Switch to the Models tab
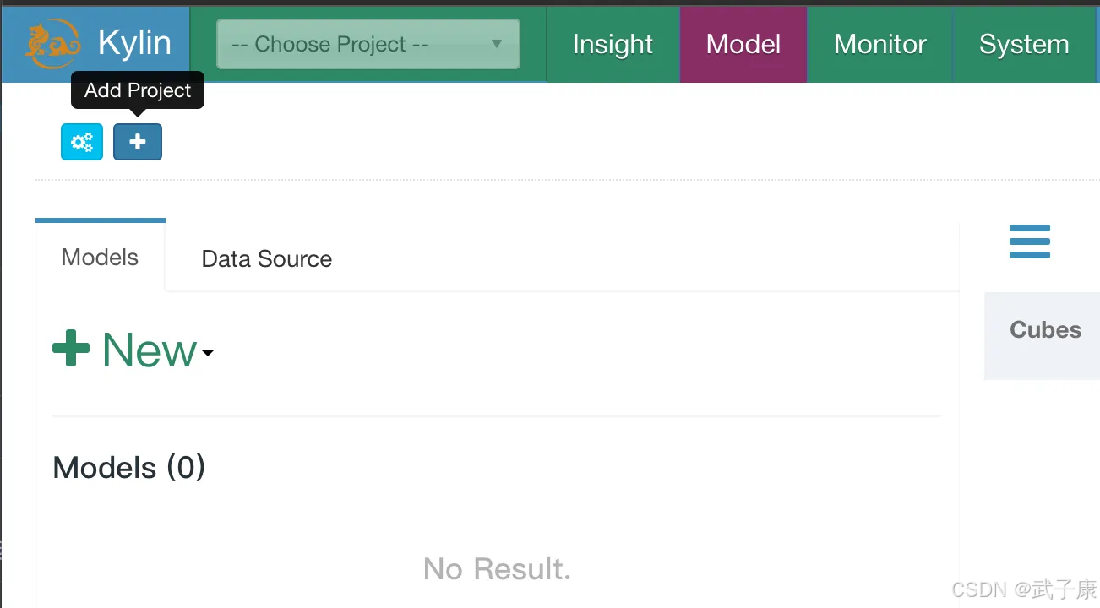Viewport: 1100px width, 608px height. click(100, 258)
